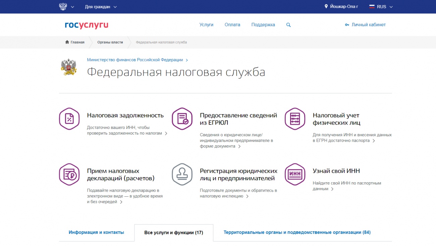The height and width of the screenshot is (246, 436).
Task: Select the Все услуги и функции tab
Action: click(x=173, y=233)
